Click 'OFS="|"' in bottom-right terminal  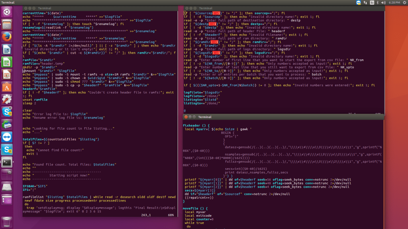point(231,136)
